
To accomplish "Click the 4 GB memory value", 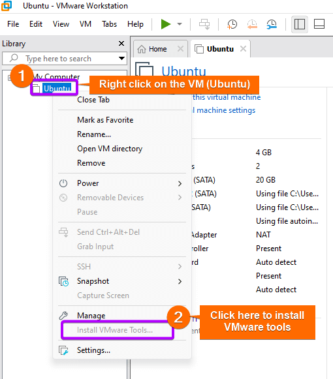I will click(x=264, y=153).
